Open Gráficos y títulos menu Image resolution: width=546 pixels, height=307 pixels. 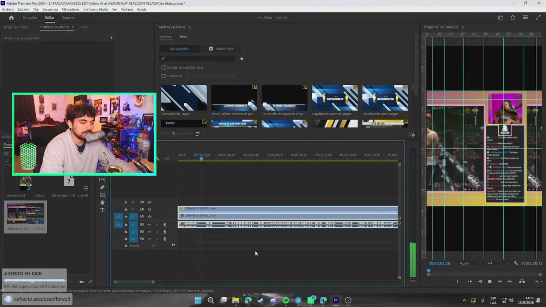pyautogui.click(x=96, y=9)
